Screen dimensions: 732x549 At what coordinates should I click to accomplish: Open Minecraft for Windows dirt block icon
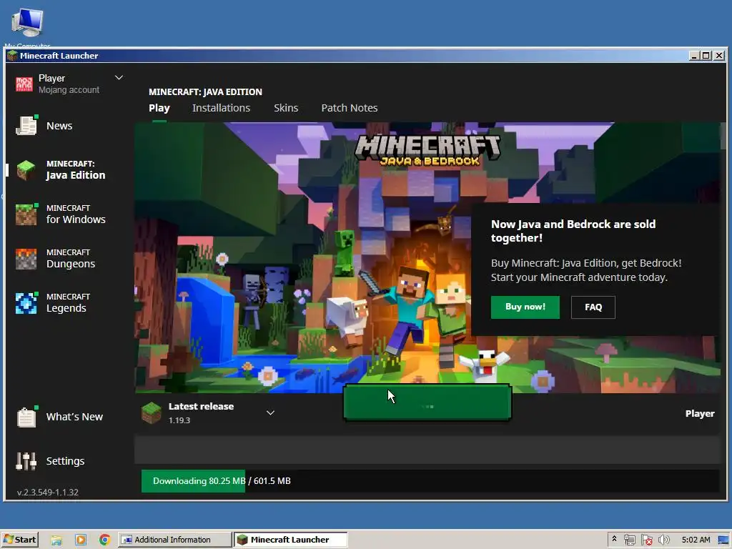point(26,214)
